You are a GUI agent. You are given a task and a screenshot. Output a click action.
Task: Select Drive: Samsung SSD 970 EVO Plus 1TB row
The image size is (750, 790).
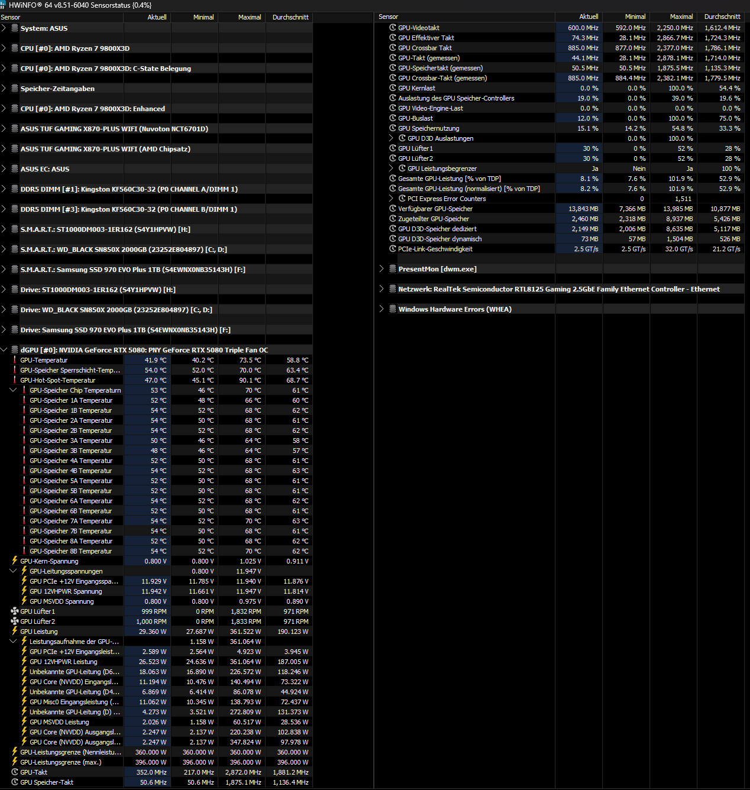pyautogui.click(x=156, y=330)
